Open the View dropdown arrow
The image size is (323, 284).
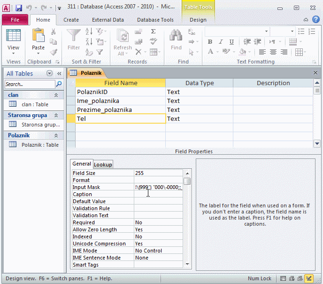tap(14, 53)
